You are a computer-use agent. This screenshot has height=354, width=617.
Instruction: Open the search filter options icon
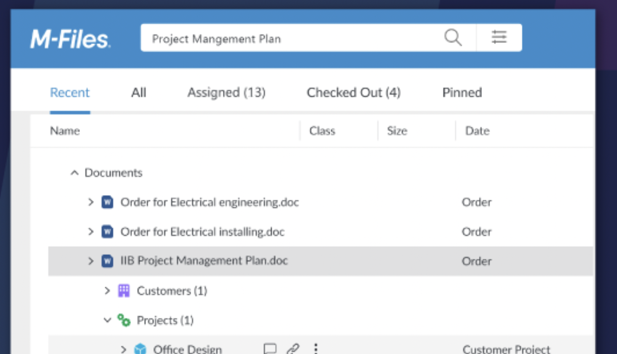click(x=499, y=37)
